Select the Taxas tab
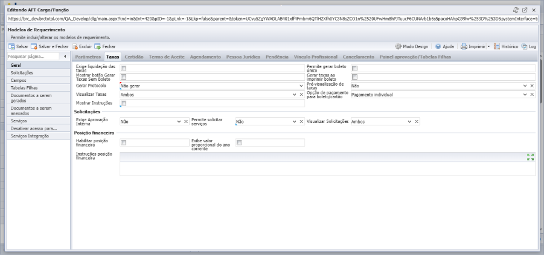The height and width of the screenshot is (255, 544). 113,57
